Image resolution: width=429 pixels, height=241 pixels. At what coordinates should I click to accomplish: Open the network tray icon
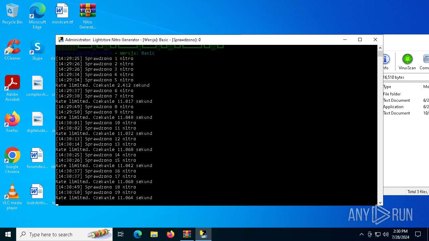click(378, 234)
